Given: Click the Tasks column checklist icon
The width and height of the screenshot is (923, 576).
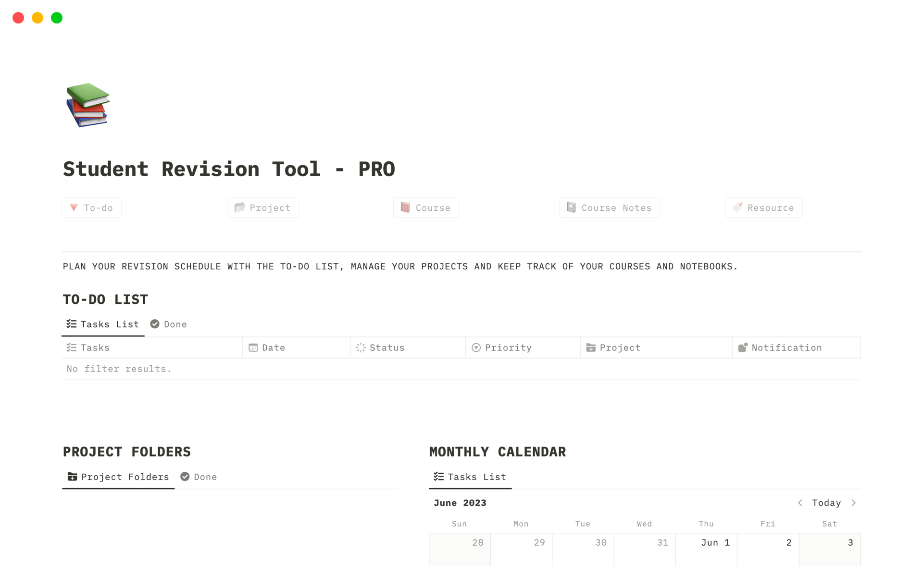Looking at the screenshot, I should click(x=72, y=348).
